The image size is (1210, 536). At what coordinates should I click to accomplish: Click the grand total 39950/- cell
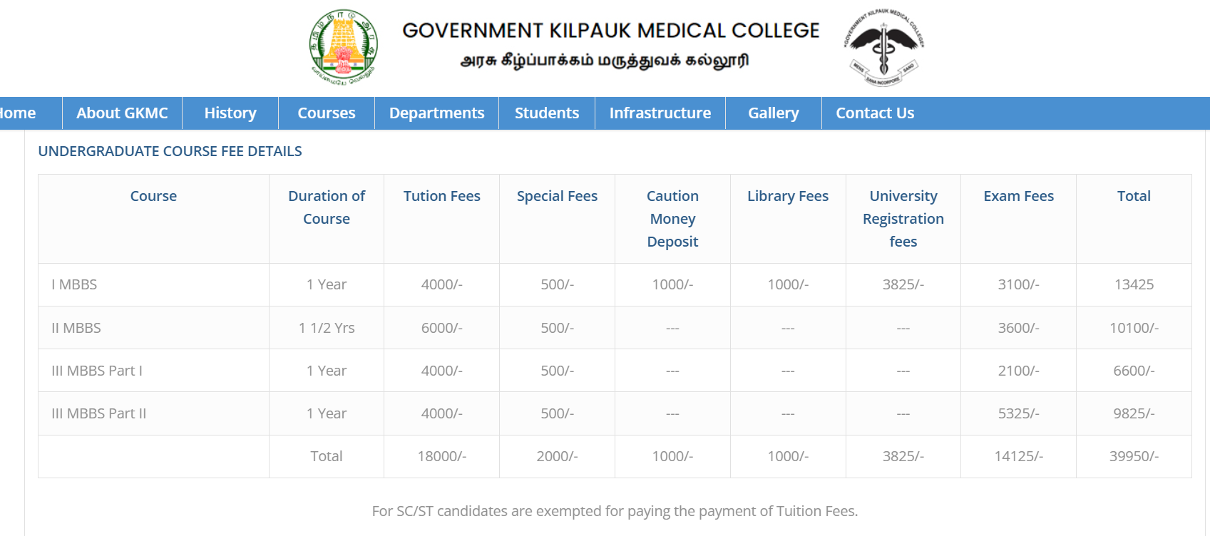[1134, 456]
